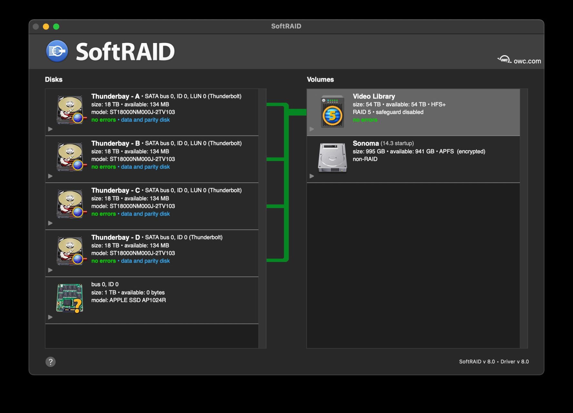Screen dimensions: 573x413
Task: Select the Thunderbay - D hard disk icon
Action: 69,250
